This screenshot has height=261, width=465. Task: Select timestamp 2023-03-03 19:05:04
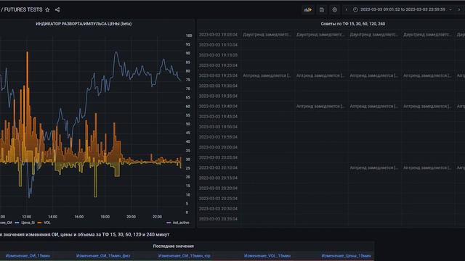coord(218,35)
